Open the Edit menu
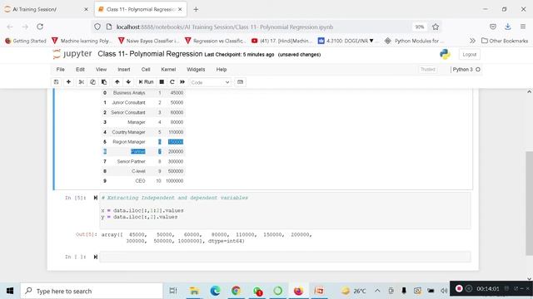Viewport: 533px width, 299px height. coord(80,70)
